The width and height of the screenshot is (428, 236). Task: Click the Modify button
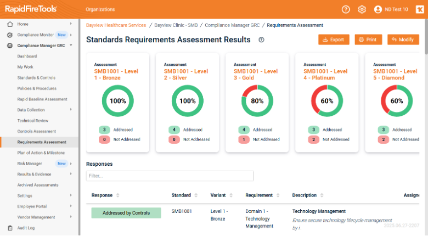(x=403, y=40)
